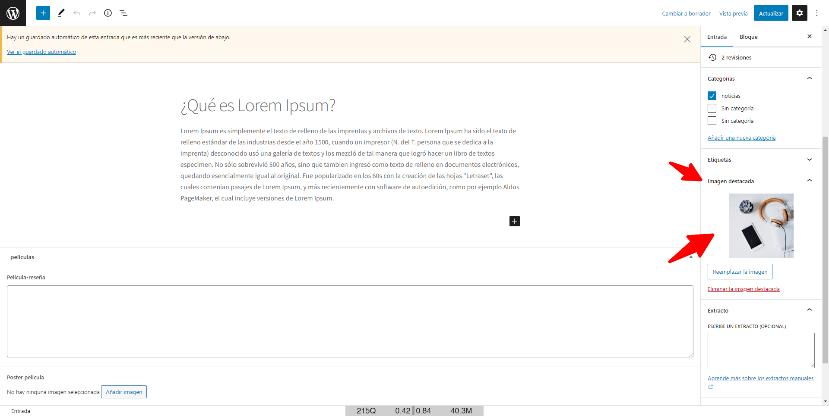Switch to the Bloque tab
This screenshot has width=829, height=416.
749,37
